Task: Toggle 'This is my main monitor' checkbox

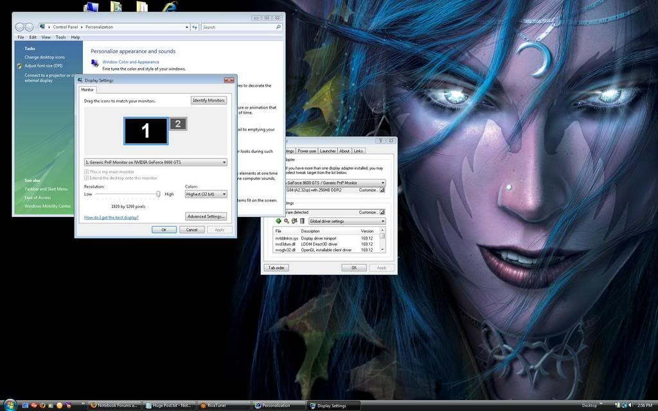Action: [x=87, y=172]
